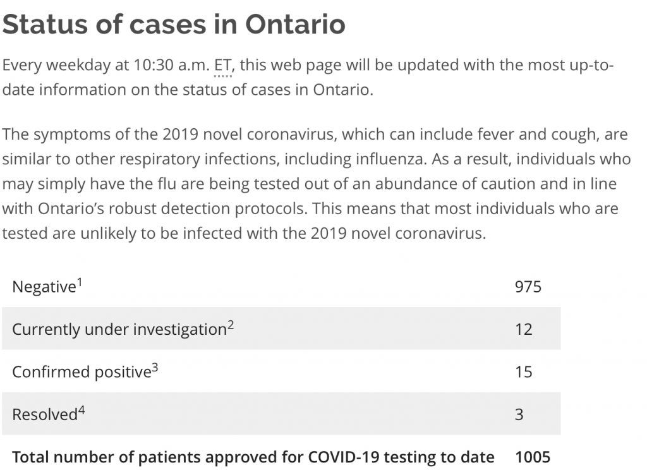Select the Confirmed positive row label
This screenshot has width=647, height=470.
(81, 371)
